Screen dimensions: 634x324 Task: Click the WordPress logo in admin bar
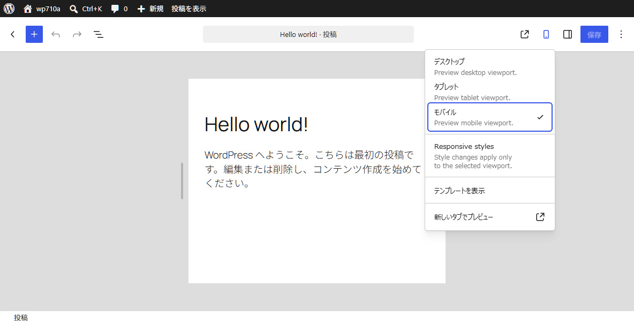pyautogui.click(x=9, y=9)
